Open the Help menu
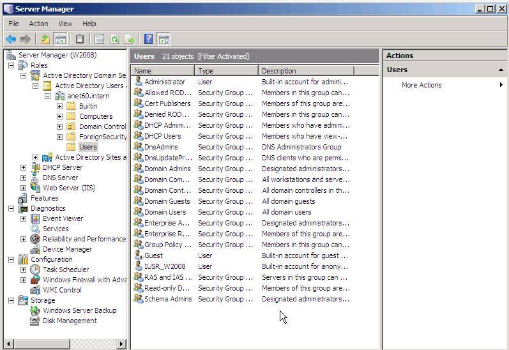The width and height of the screenshot is (509, 350). 89,24
